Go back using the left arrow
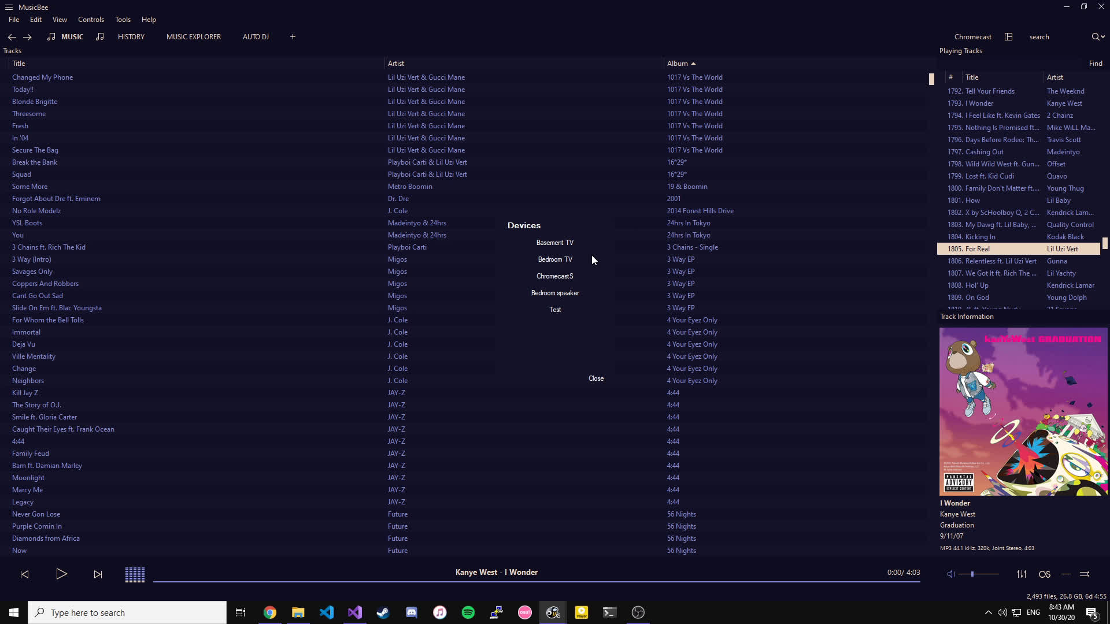This screenshot has width=1110, height=624. pos(12,37)
